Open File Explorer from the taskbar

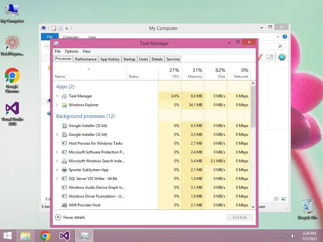pyautogui.click(x=26, y=236)
